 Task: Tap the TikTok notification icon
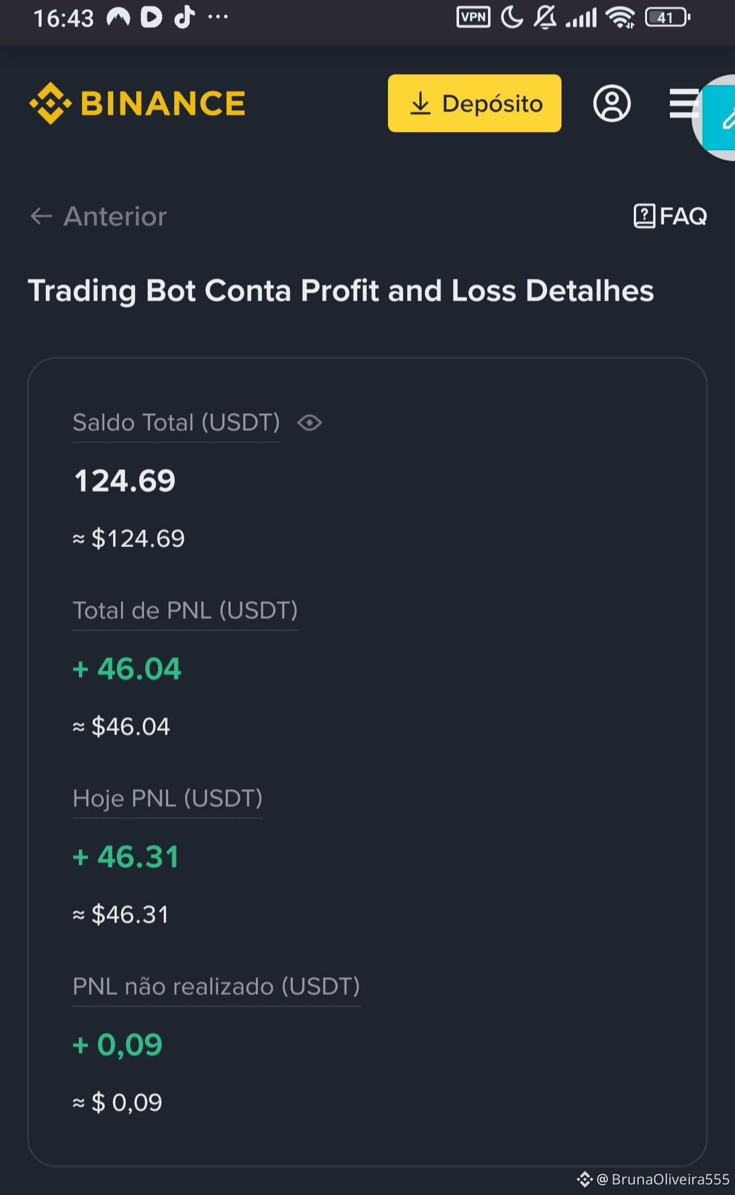184,17
